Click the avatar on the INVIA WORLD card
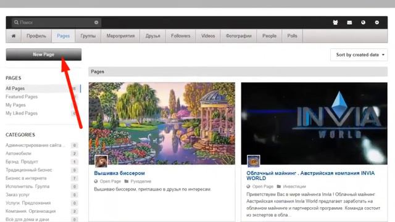 click(x=254, y=161)
